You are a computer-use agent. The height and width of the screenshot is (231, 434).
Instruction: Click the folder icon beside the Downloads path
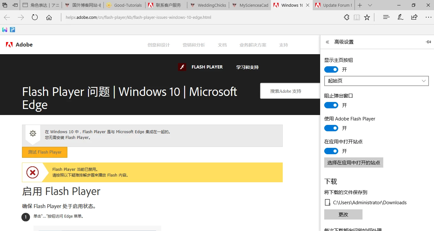pyautogui.click(x=327, y=202)
